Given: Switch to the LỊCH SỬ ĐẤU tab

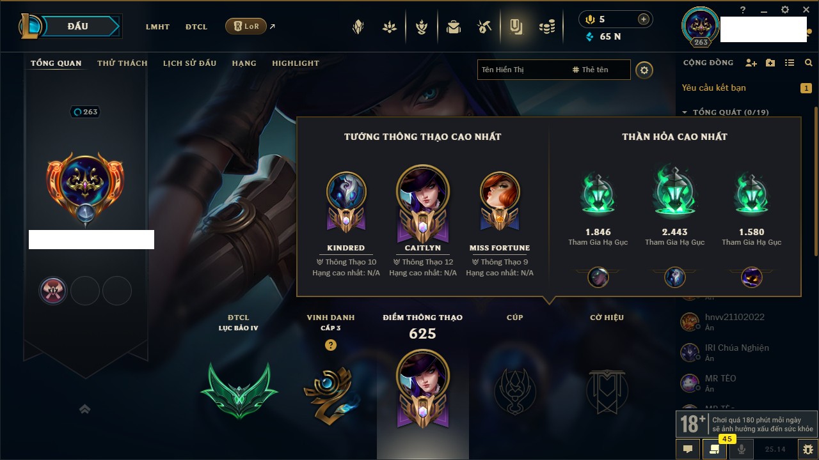Looking at the screenshot, I should (x=189, y=63).
